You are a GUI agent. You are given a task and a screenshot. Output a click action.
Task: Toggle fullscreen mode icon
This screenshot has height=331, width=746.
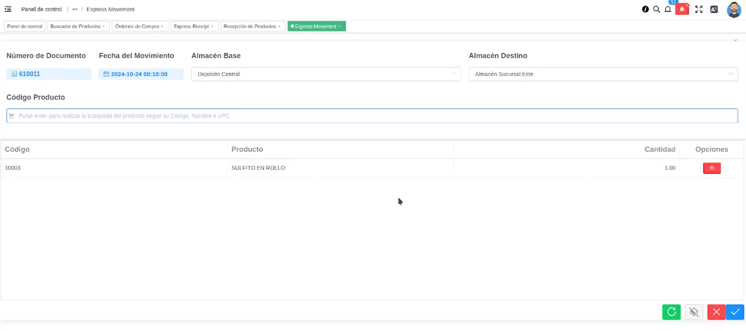click(x=699, y=10)
